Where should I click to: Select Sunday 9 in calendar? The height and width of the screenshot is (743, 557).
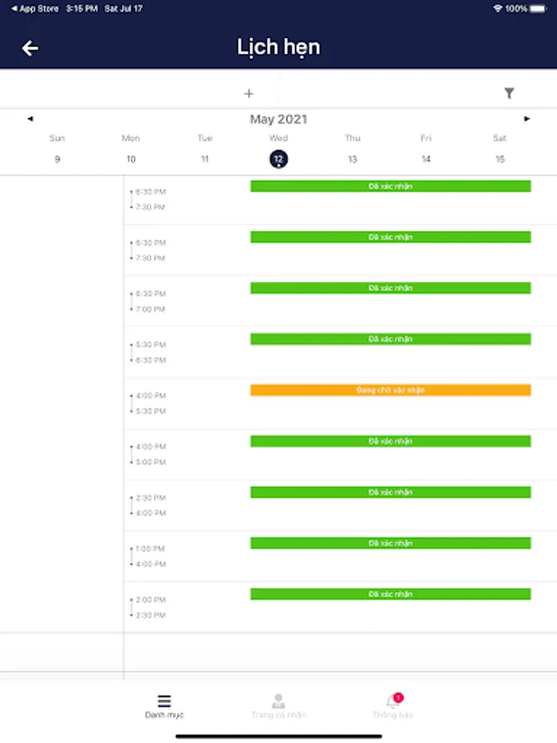pos(57,159)
